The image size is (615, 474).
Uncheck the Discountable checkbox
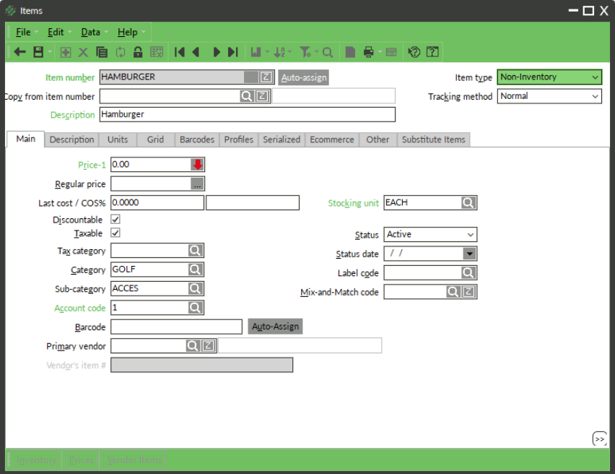pyautogui.click(x=114, y=220)
